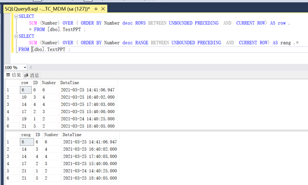Click 'ID' header in second result grid

(38, 135)
